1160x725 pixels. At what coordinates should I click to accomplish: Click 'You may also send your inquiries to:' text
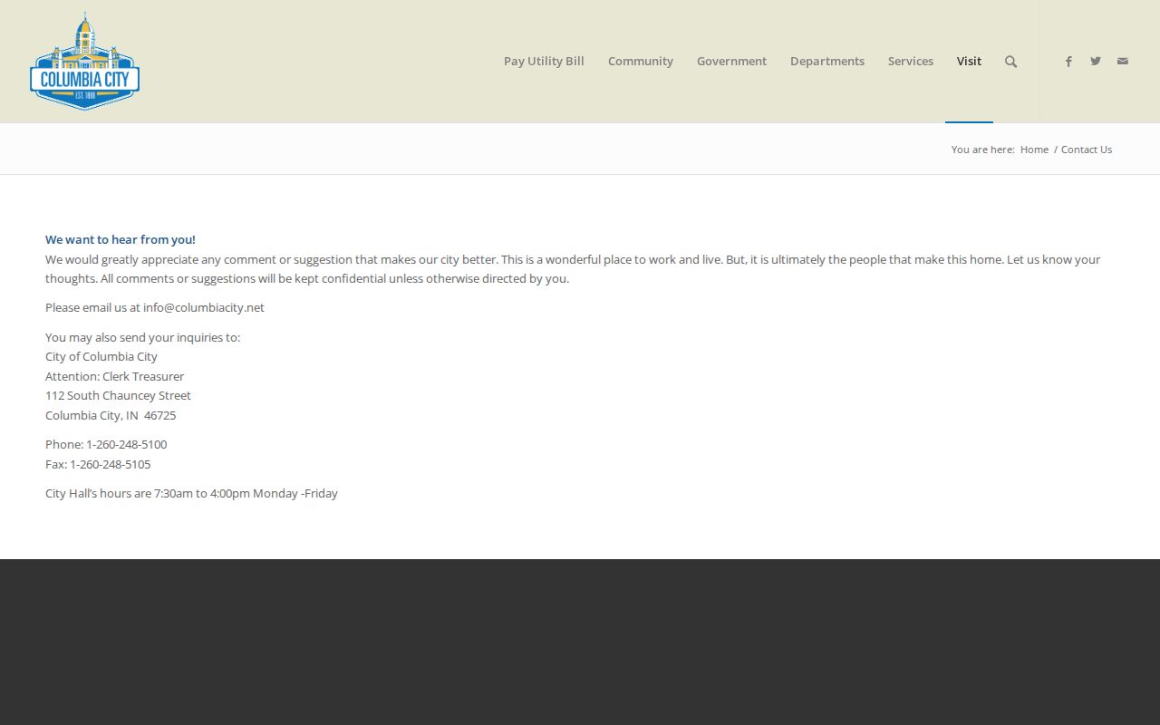(142, 337)
